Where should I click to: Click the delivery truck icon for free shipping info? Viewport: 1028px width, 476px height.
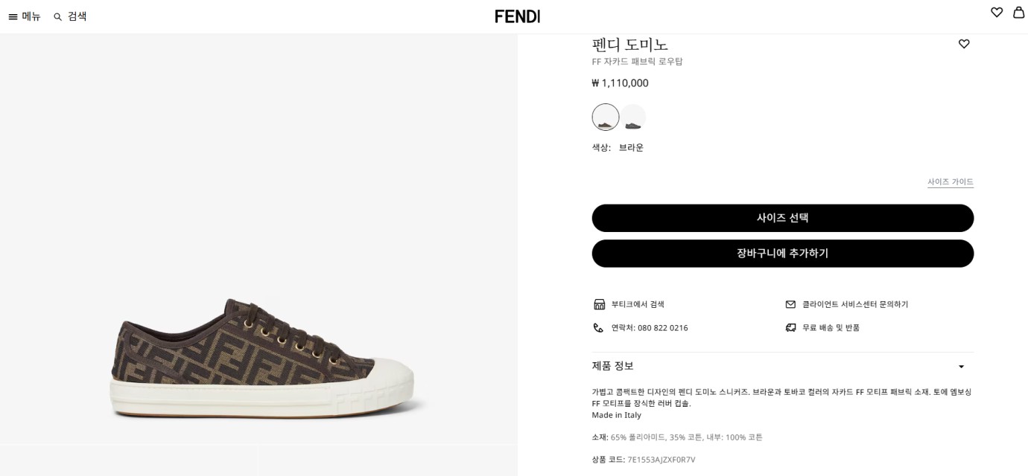792,327
